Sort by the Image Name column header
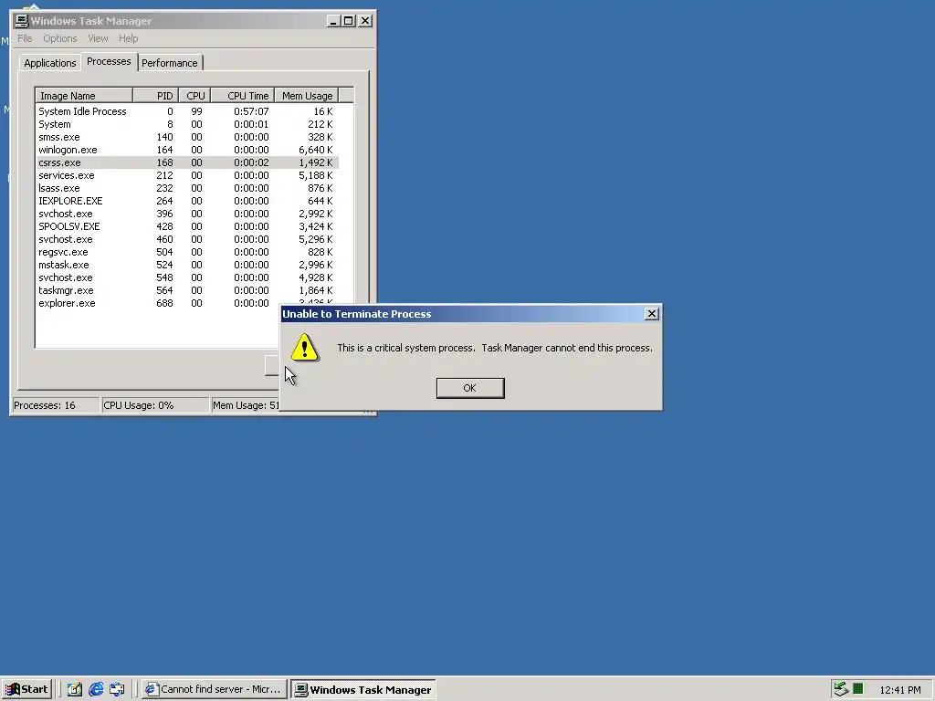 (84, 95)
